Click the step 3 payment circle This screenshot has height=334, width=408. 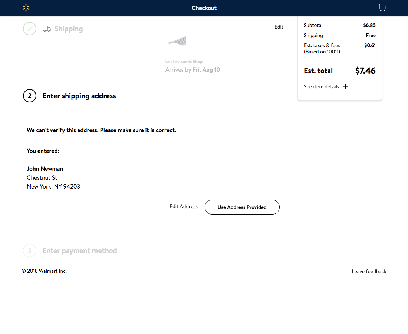30,250
